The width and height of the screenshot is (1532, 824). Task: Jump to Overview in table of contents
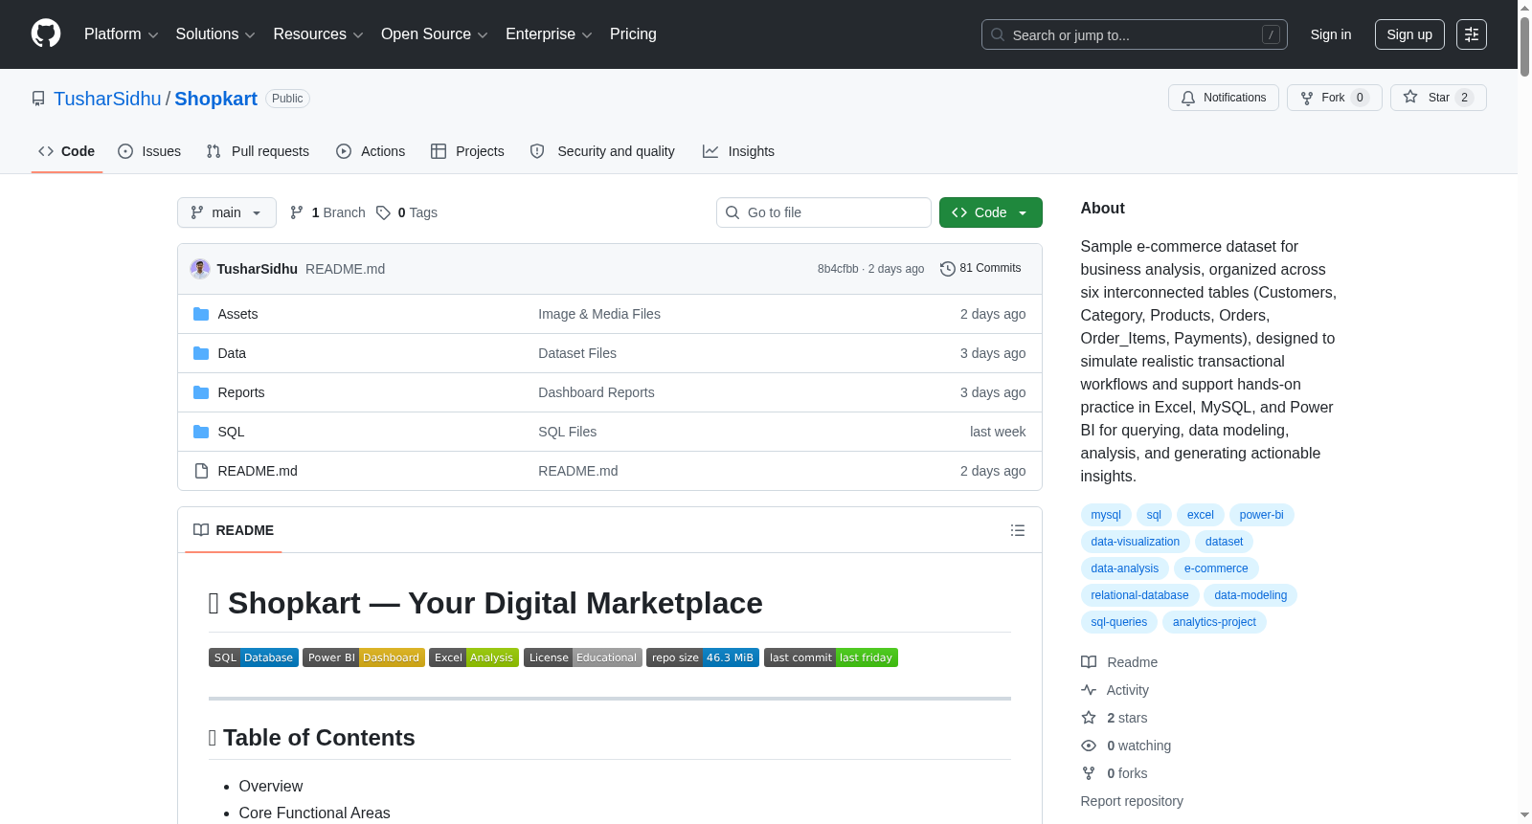pos(271,786)
